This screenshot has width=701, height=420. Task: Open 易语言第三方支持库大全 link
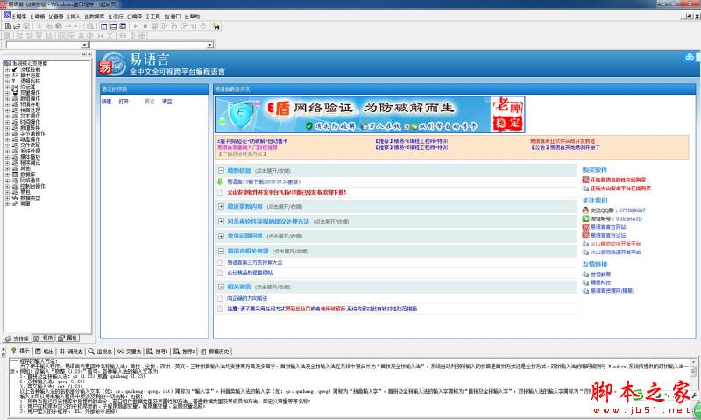click(x=255, y=262)
